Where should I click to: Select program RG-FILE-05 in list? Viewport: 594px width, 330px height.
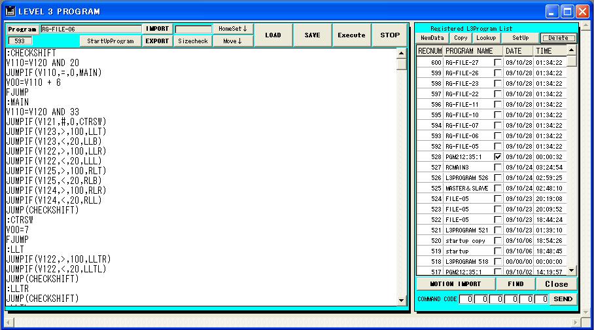pyautogui.click(x=462, y=147)
